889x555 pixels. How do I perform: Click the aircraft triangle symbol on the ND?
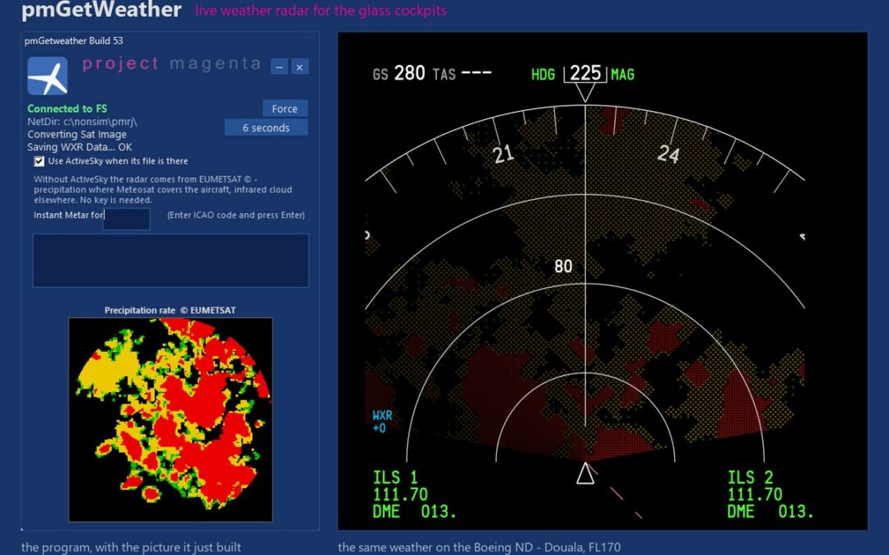(x=586, y=474)
